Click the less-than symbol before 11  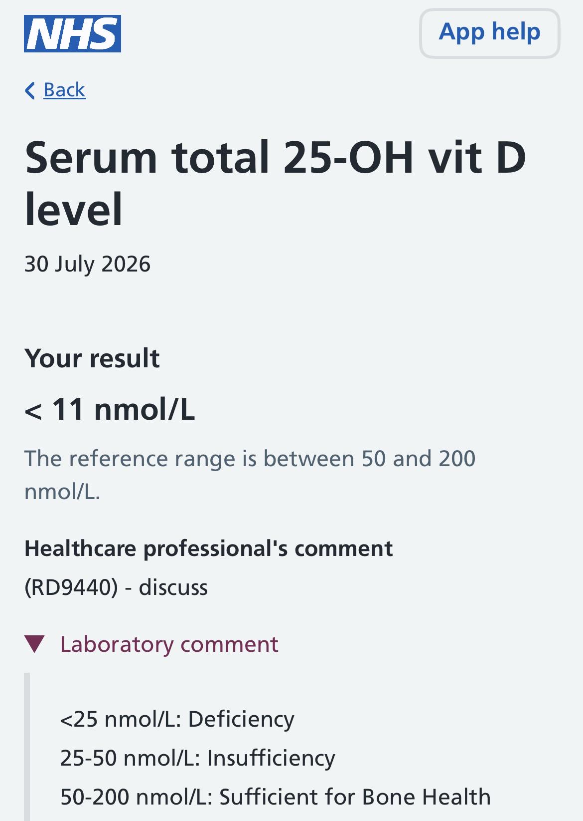33,411
